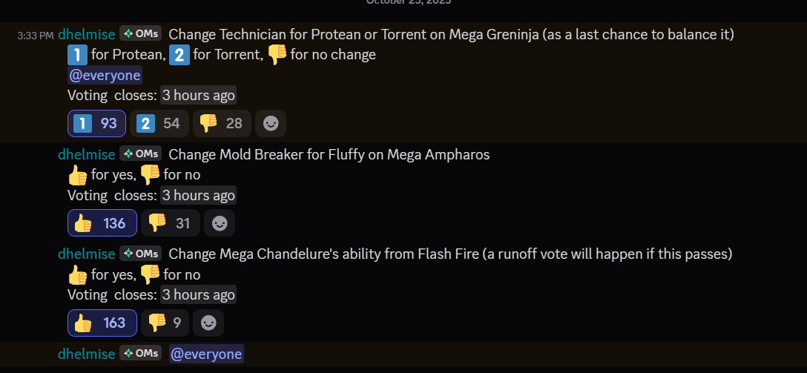
Task: Toggle the thumbs-down reaction with 31 votes
Action: (168, 223)
